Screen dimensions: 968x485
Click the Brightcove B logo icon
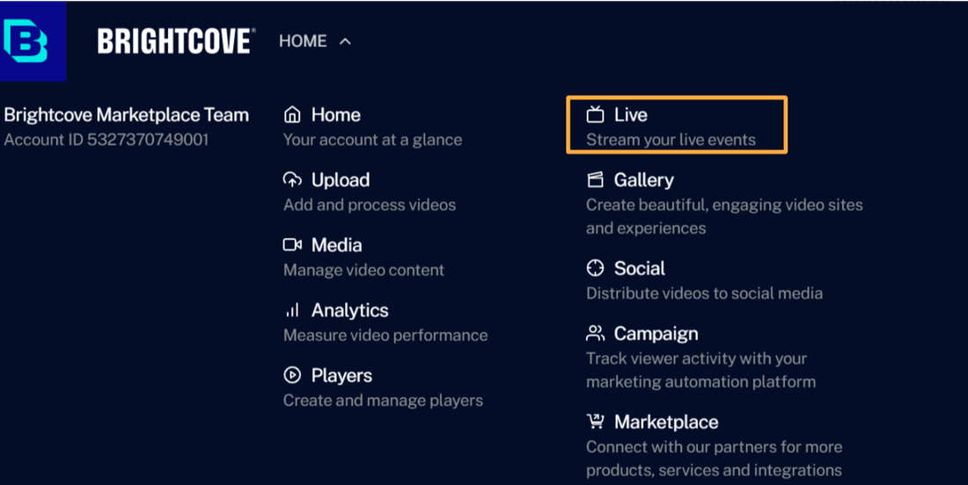(26, 41)
